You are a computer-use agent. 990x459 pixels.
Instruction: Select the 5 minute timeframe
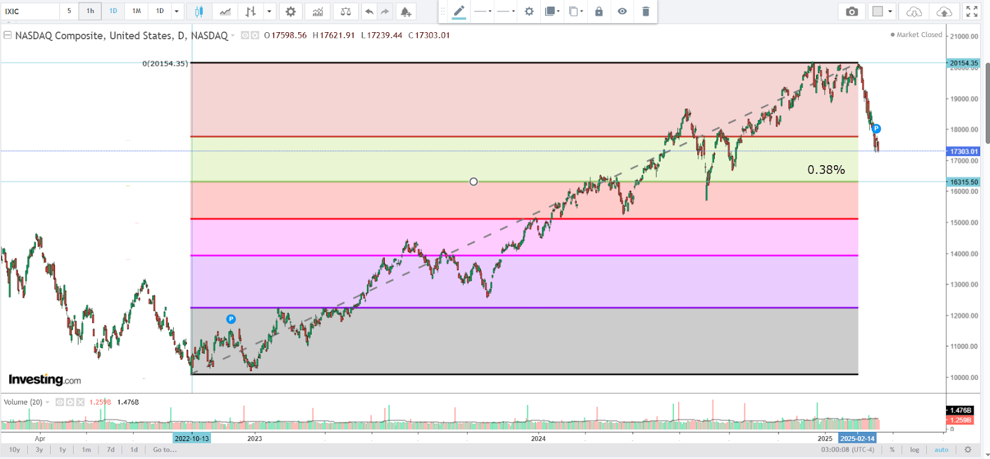point(69,11)
